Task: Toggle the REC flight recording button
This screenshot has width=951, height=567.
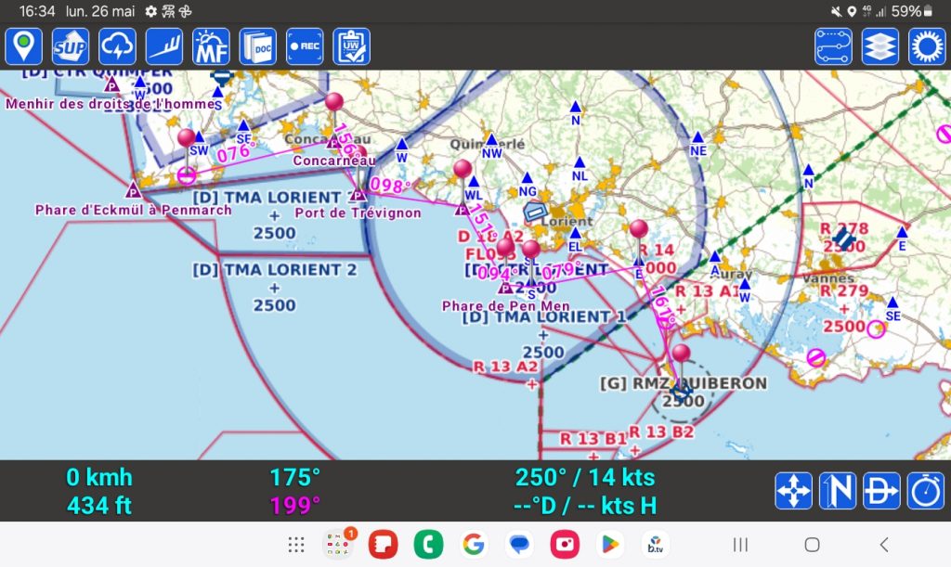Action: click(x=305, y=46)
